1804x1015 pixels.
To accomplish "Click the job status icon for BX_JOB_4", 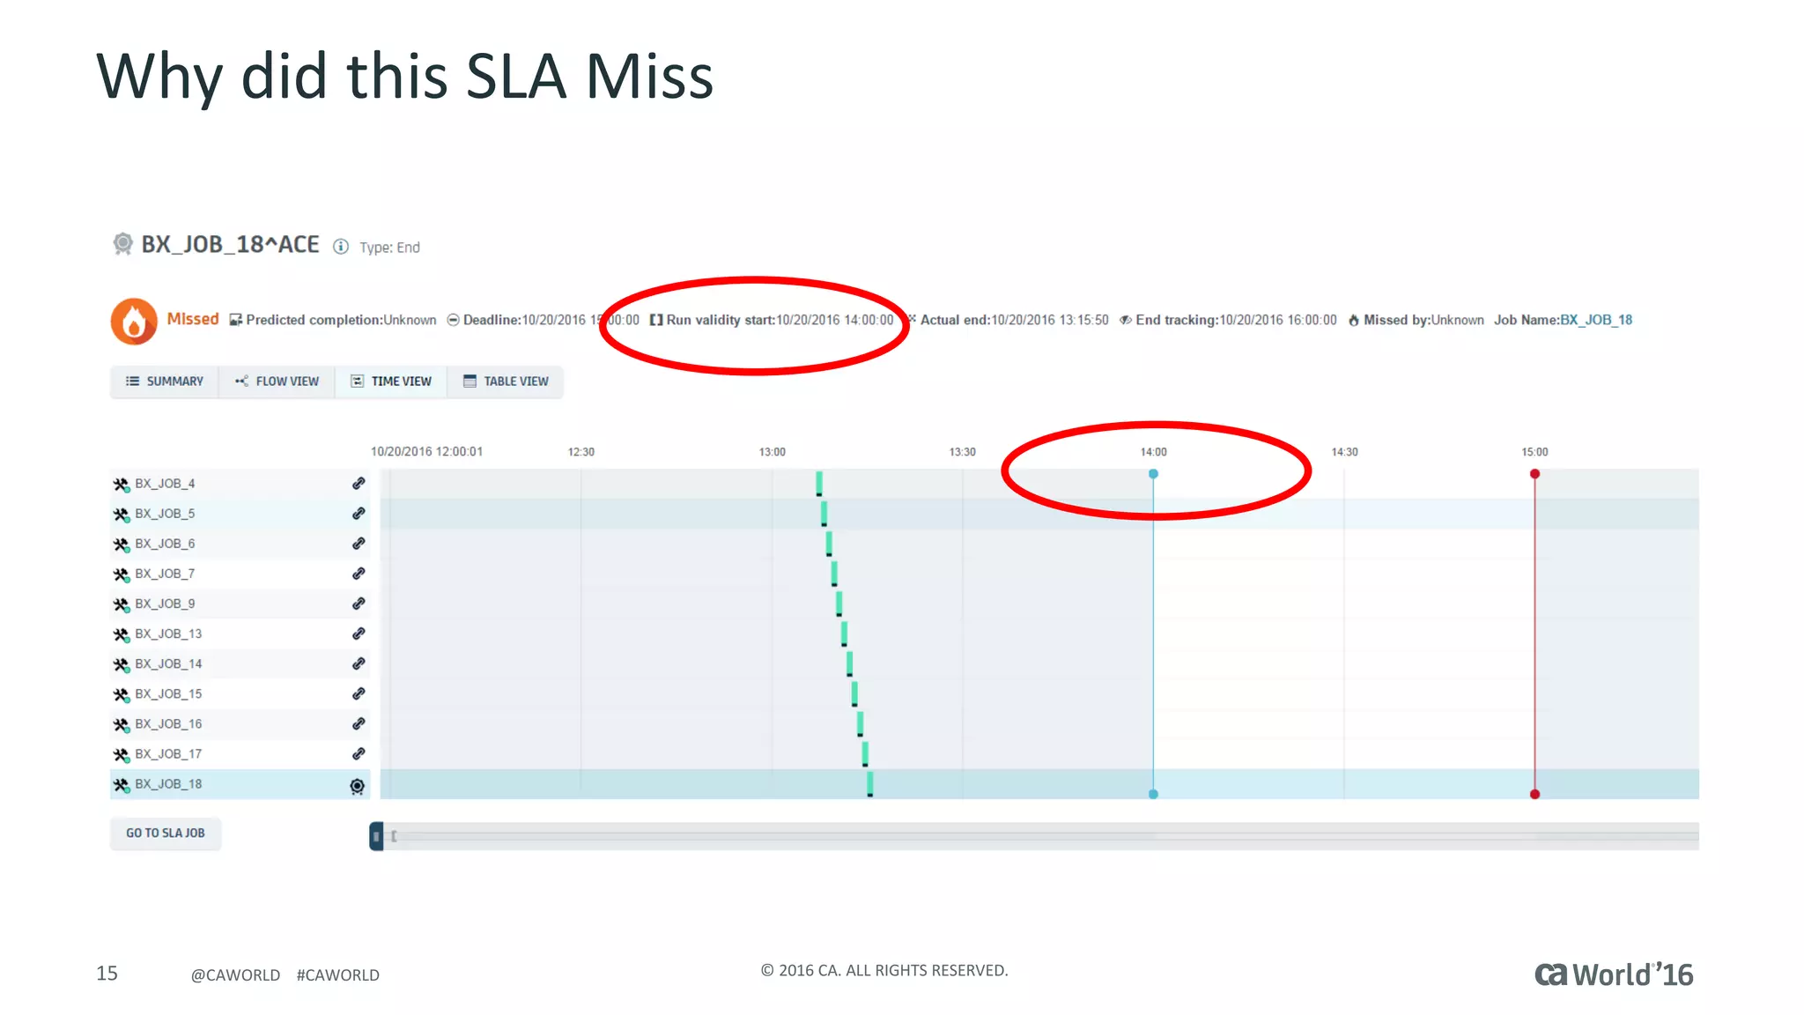I will click(122, 485).
